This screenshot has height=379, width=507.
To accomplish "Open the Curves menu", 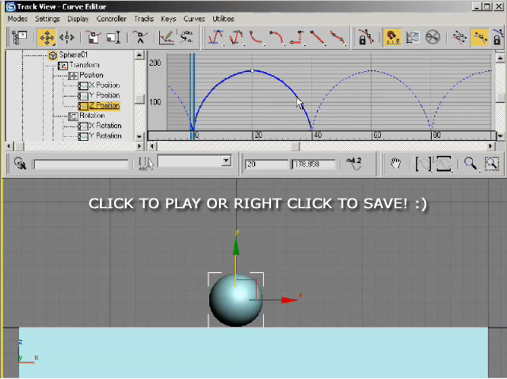I will pyautogui.click(x=194, y=19).
